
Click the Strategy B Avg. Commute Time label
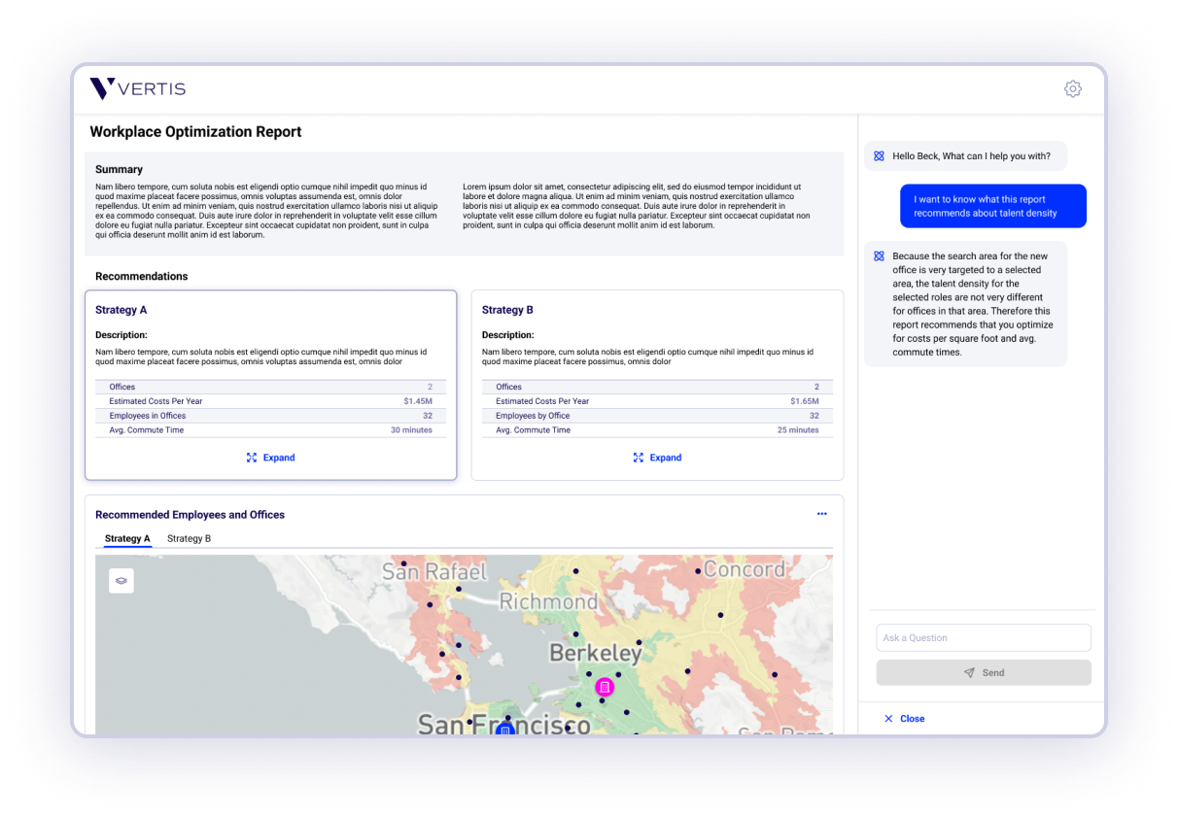533,430
